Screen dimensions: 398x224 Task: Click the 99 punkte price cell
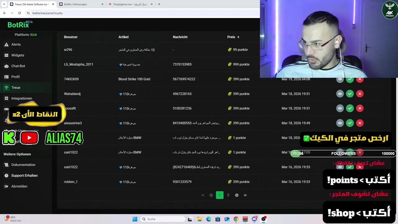[x=238, y=50]
